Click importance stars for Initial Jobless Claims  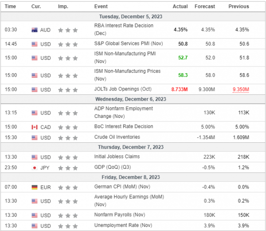point(68,157)
